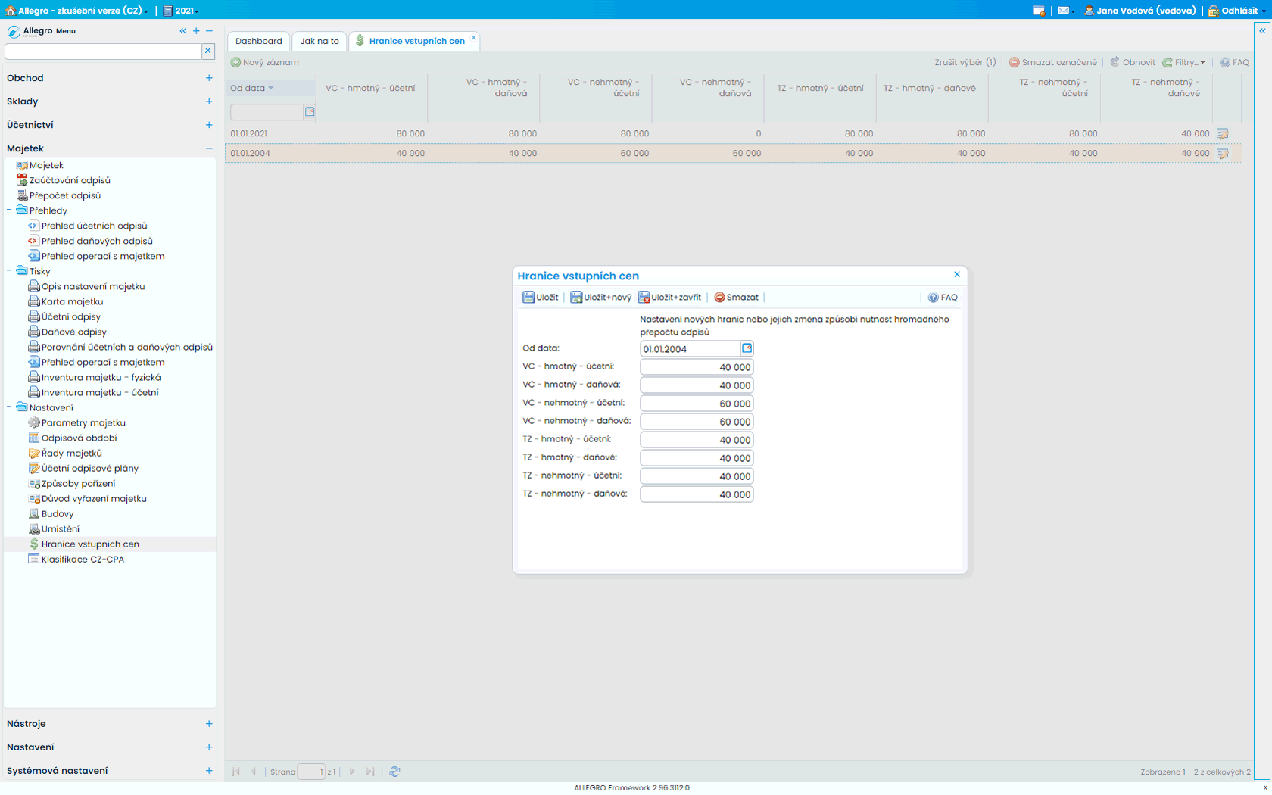1272x795 pixels.
Task: Click the TZ - nehmotný - daňové value field
Action: (x=697, y=494)
